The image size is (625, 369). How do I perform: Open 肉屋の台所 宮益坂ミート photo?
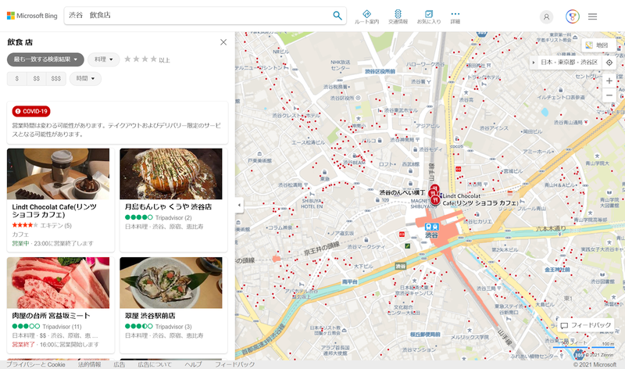(x=58, y=283)
